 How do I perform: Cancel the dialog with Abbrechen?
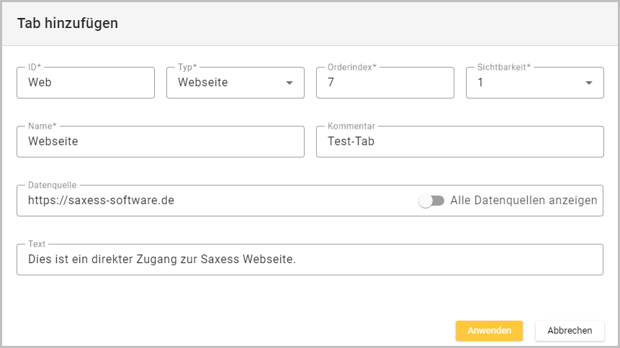pyautogui.click(x=570, y=331)
